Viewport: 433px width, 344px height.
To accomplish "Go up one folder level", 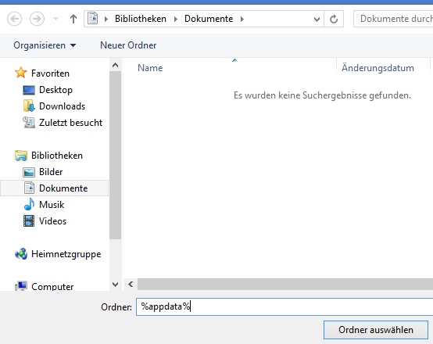I will click(x=73, y=19).
